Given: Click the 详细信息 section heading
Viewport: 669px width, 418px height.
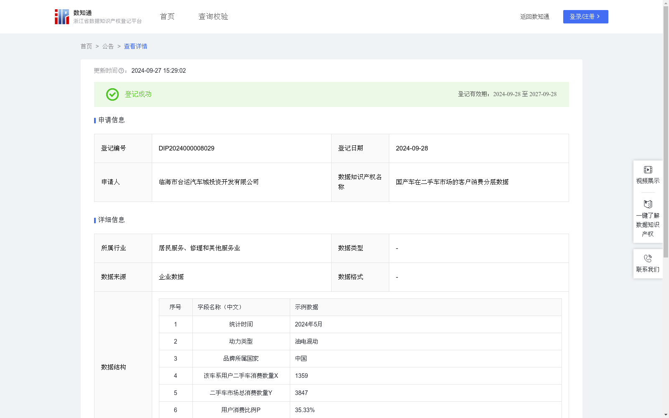Looking at the screenshot, I should [111, 220].
